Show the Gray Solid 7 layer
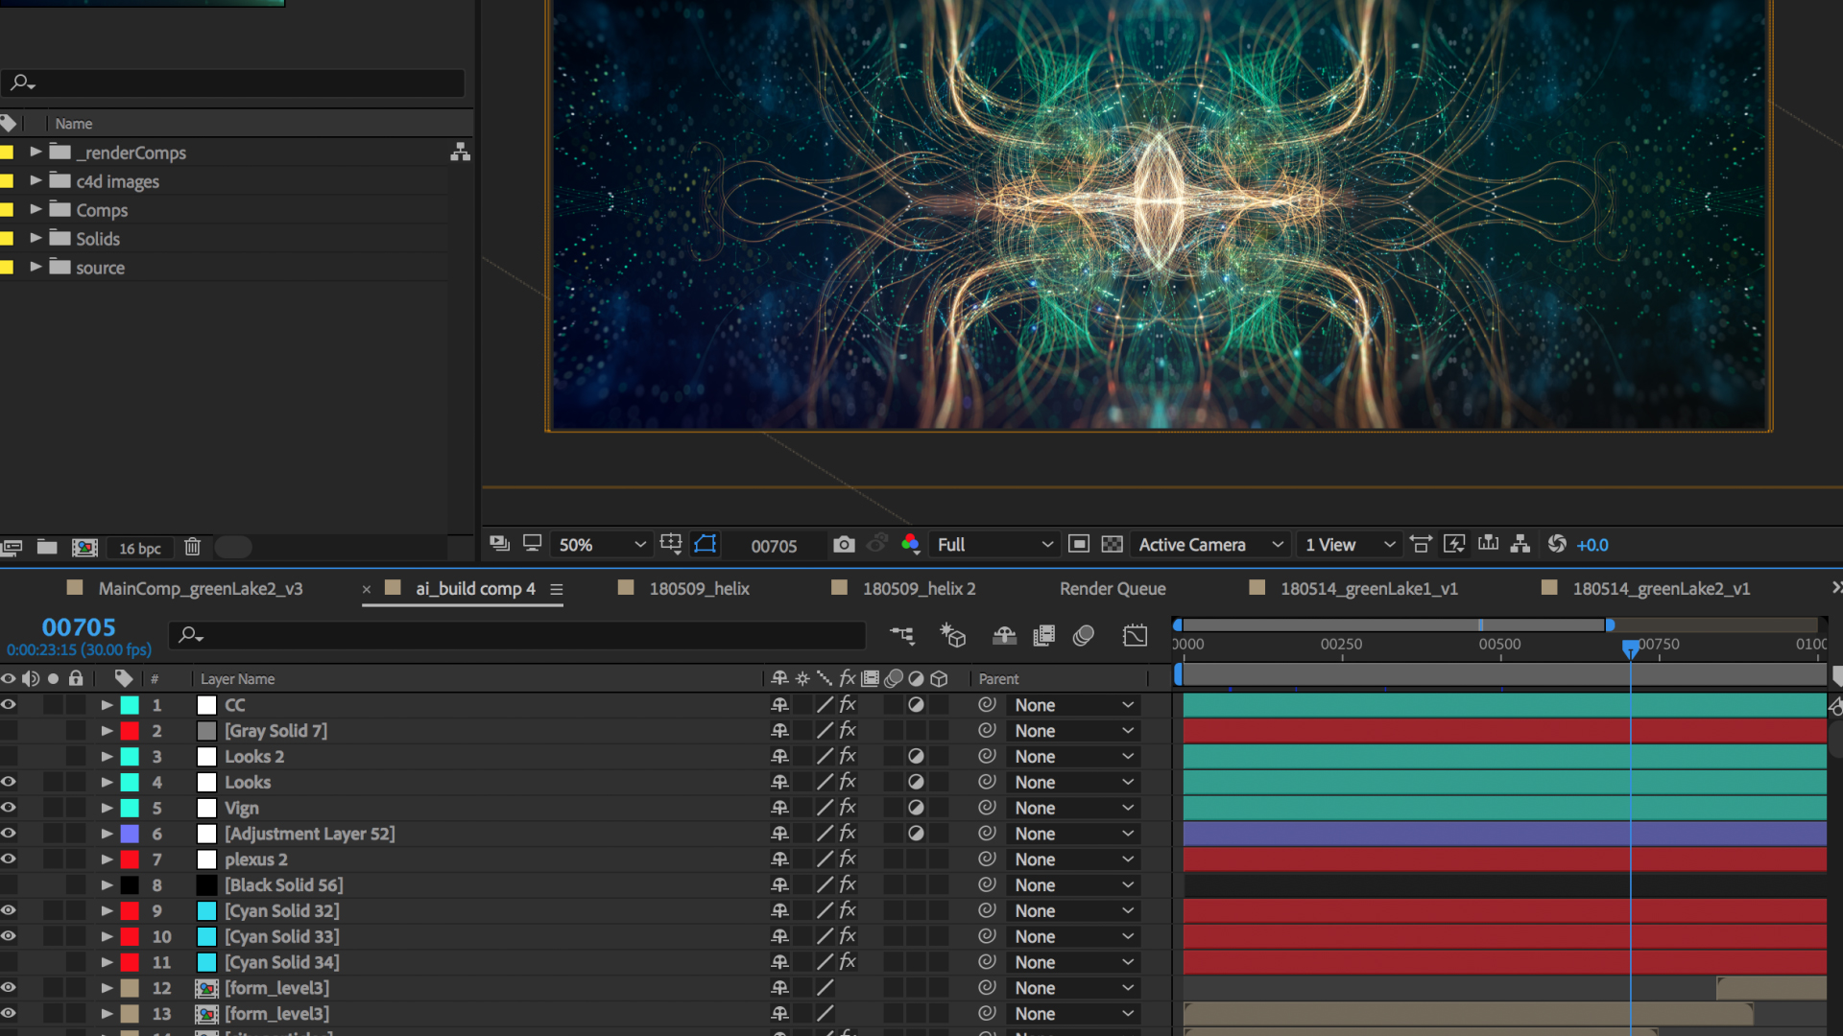 [x=9, y=731]
